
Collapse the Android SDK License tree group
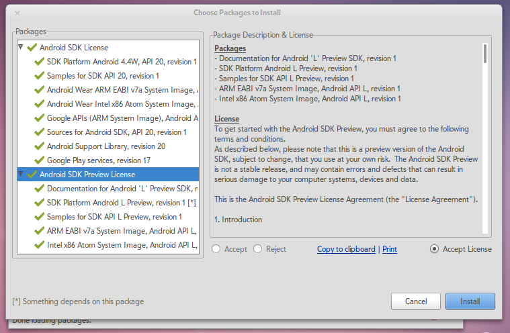click(x=21, y=48)
